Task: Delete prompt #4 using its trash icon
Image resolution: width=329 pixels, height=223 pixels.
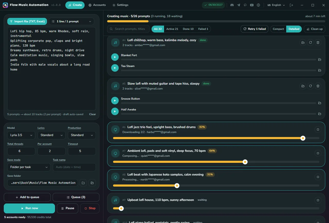Action: coord(318,43)
